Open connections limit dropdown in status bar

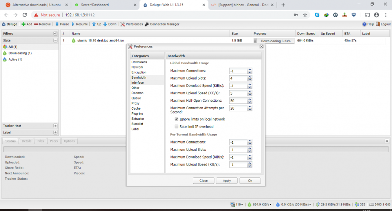click(237, 204)
